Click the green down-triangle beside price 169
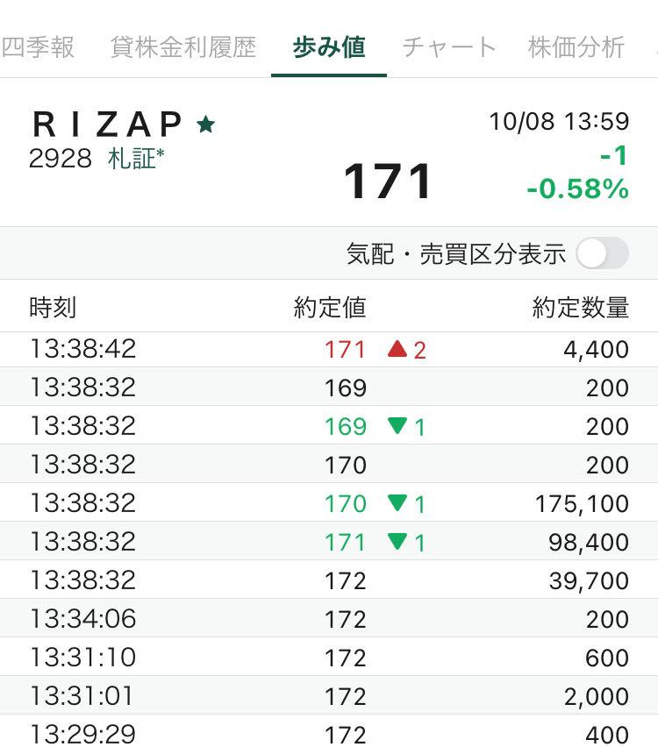This screenshot has width=658, height=747. (x=397, y=425)
